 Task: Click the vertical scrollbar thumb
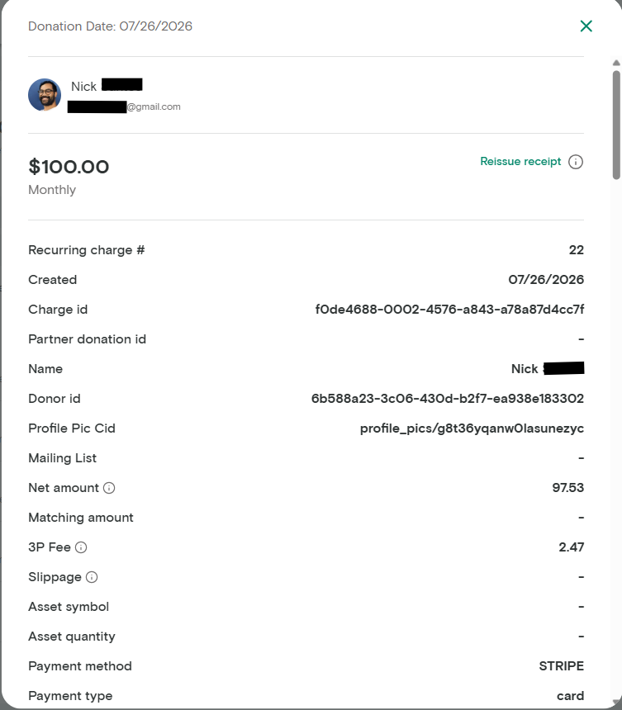point(616,125)
